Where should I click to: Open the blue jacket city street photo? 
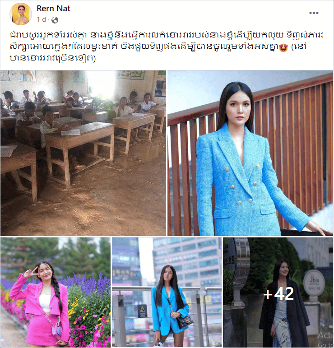(167, 292)
